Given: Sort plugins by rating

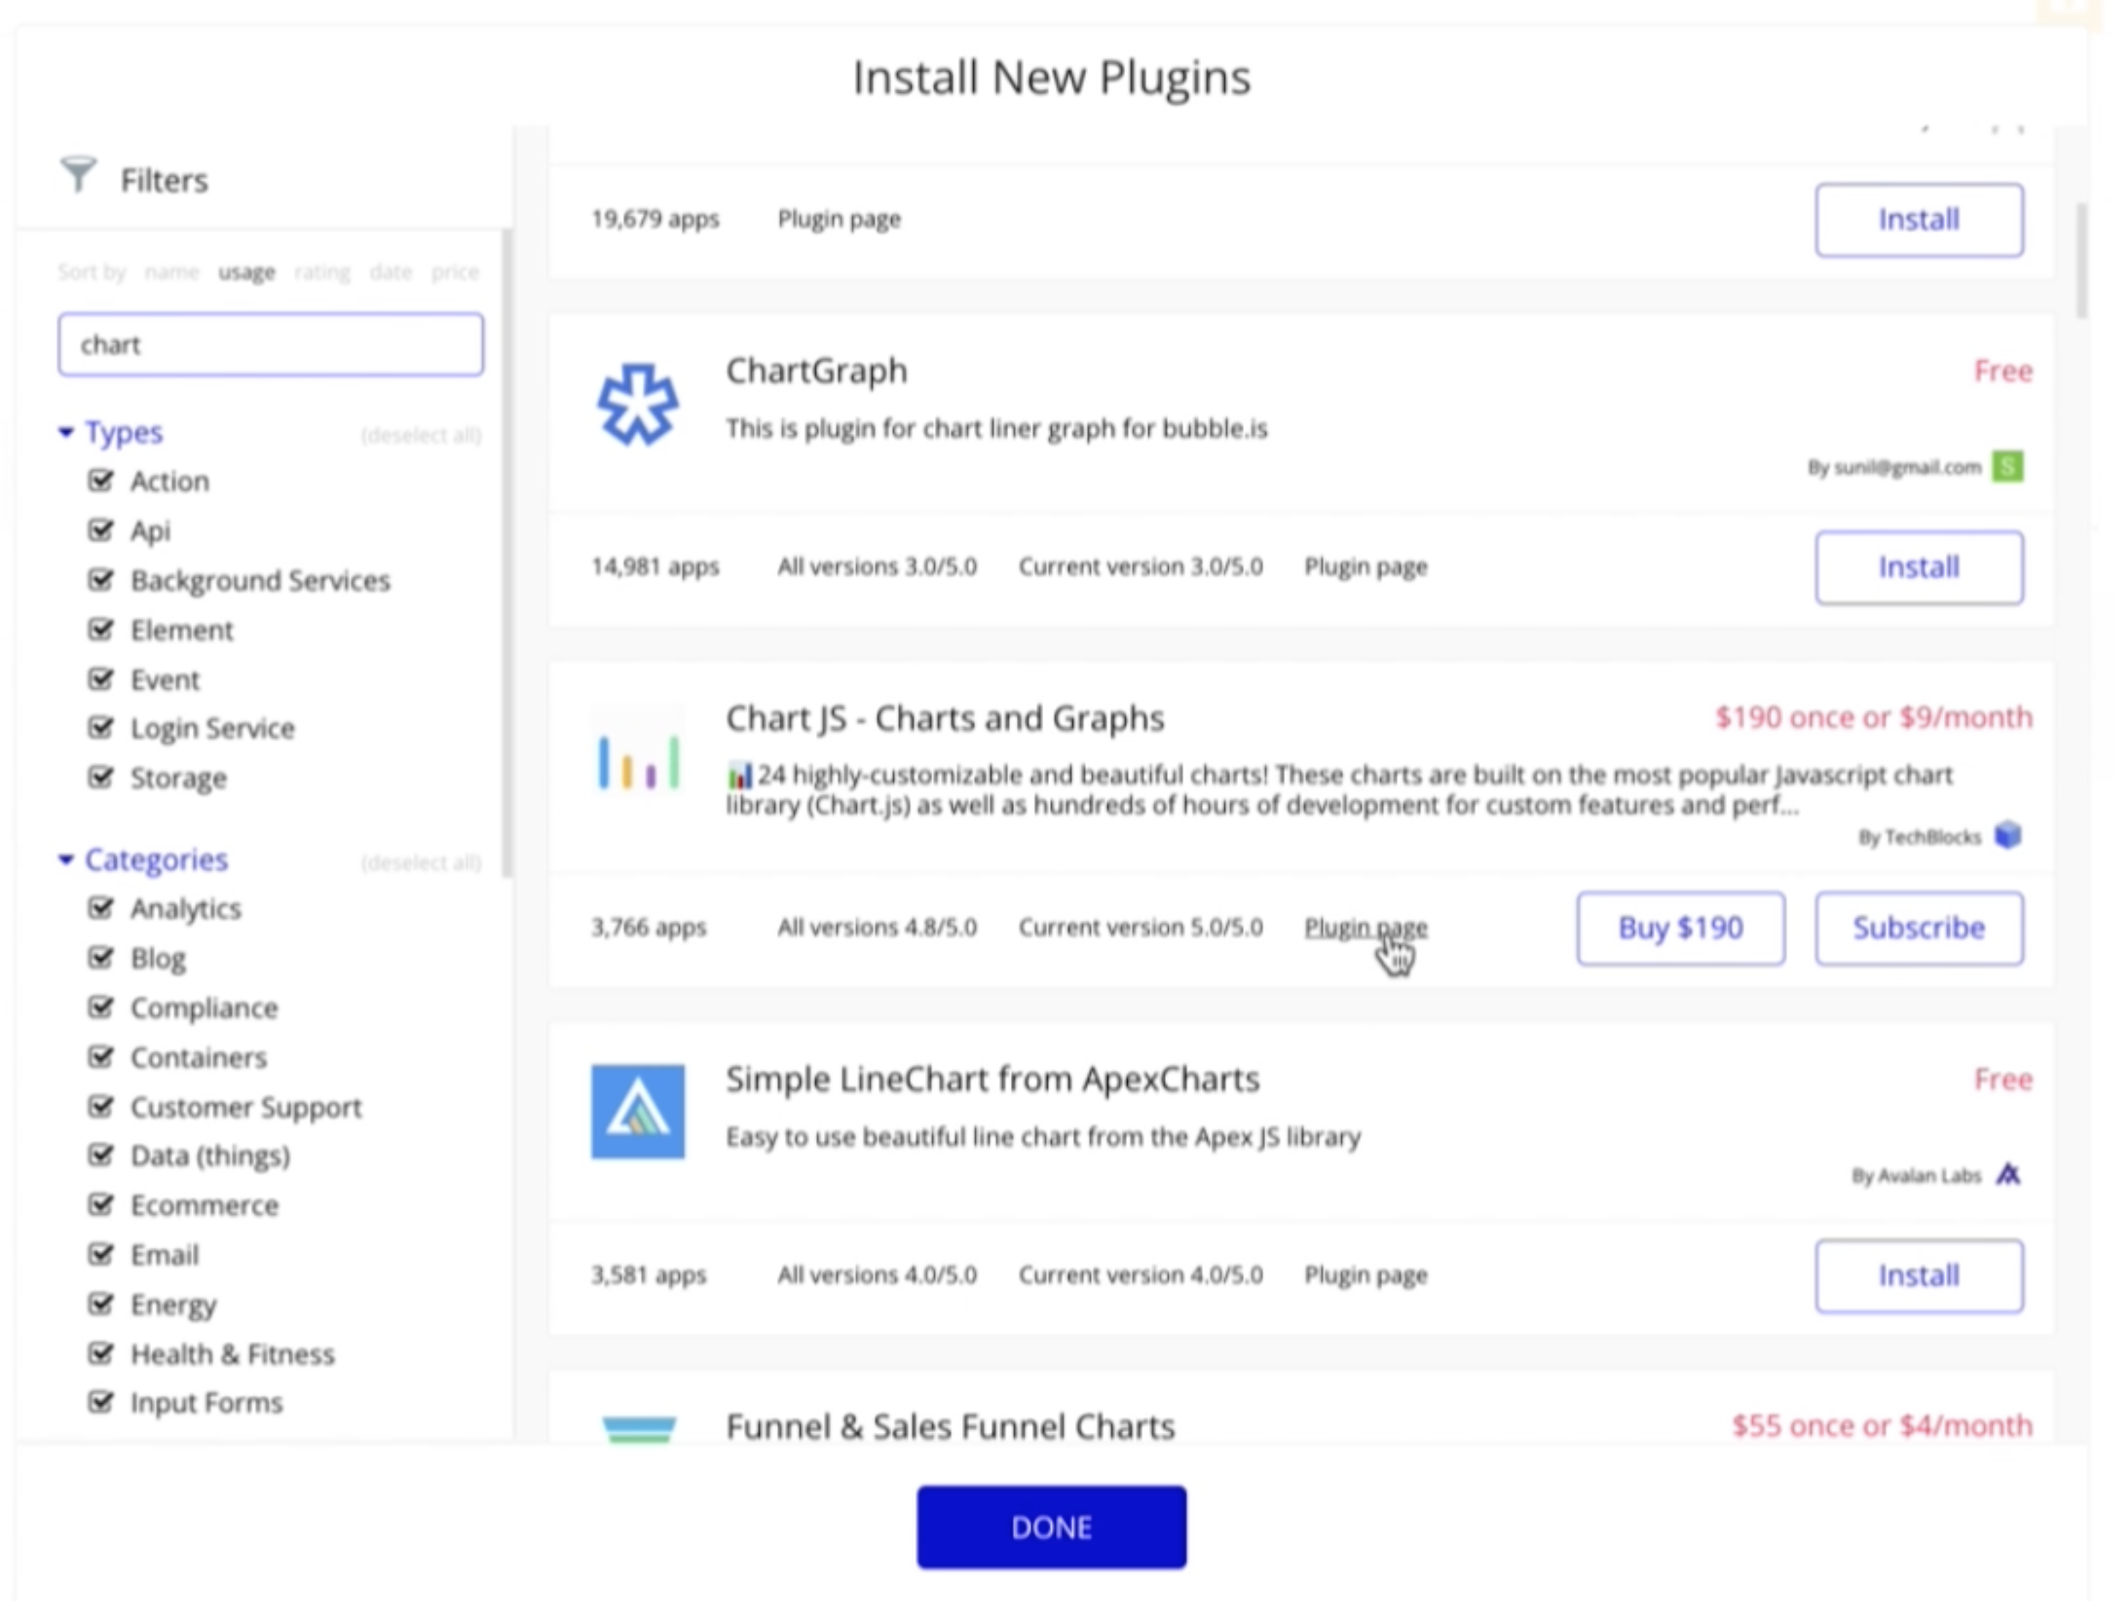Looking at the screenshot, I should tap(322, 272).
